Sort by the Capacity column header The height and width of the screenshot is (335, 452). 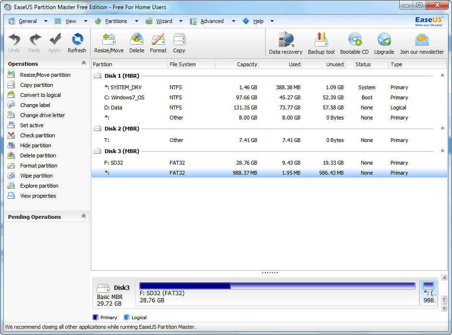click(x=237, y=64)
